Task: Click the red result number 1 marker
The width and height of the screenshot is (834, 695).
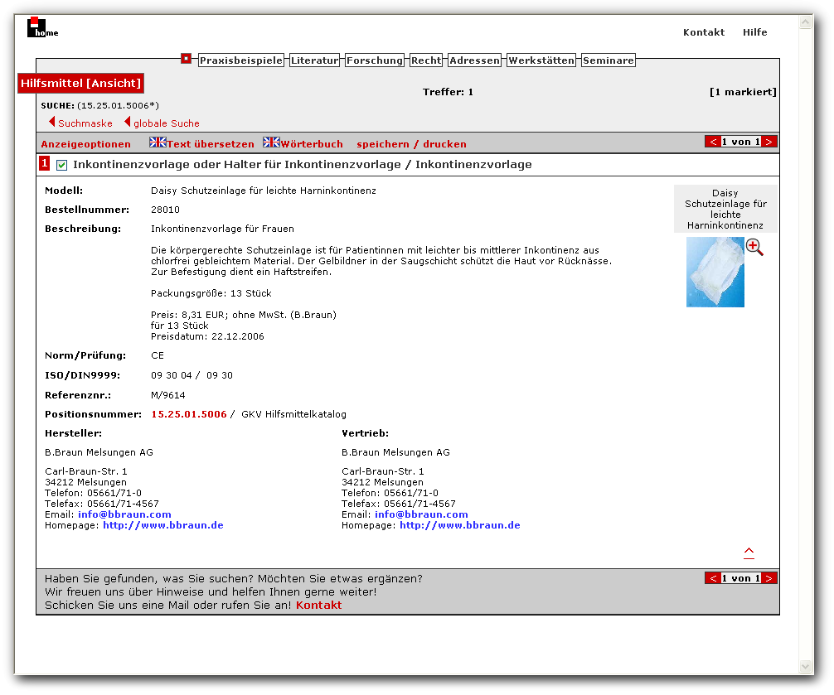Action: 45,165
